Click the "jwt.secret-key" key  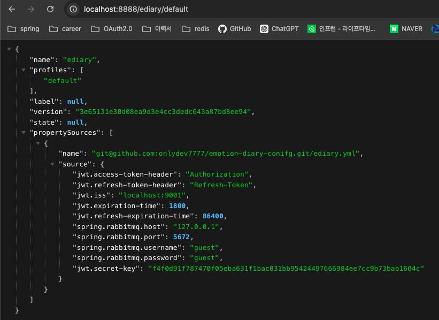pos(106,269)
